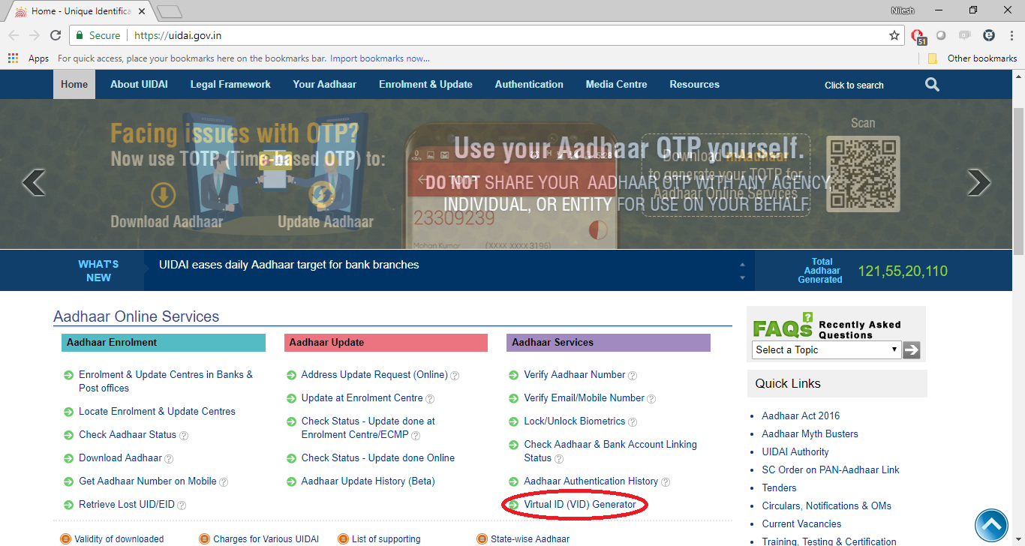Open Check Aadhaar & Bank Account Linking Status

(x=611, y=451)
